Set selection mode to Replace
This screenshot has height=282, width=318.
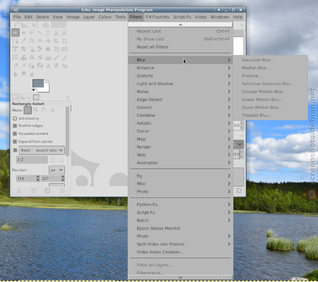tap(28, 110)
